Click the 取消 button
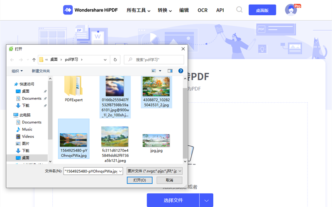Image resolution: width=332 pixels, height=207 pixels. [x=169, y=180]
